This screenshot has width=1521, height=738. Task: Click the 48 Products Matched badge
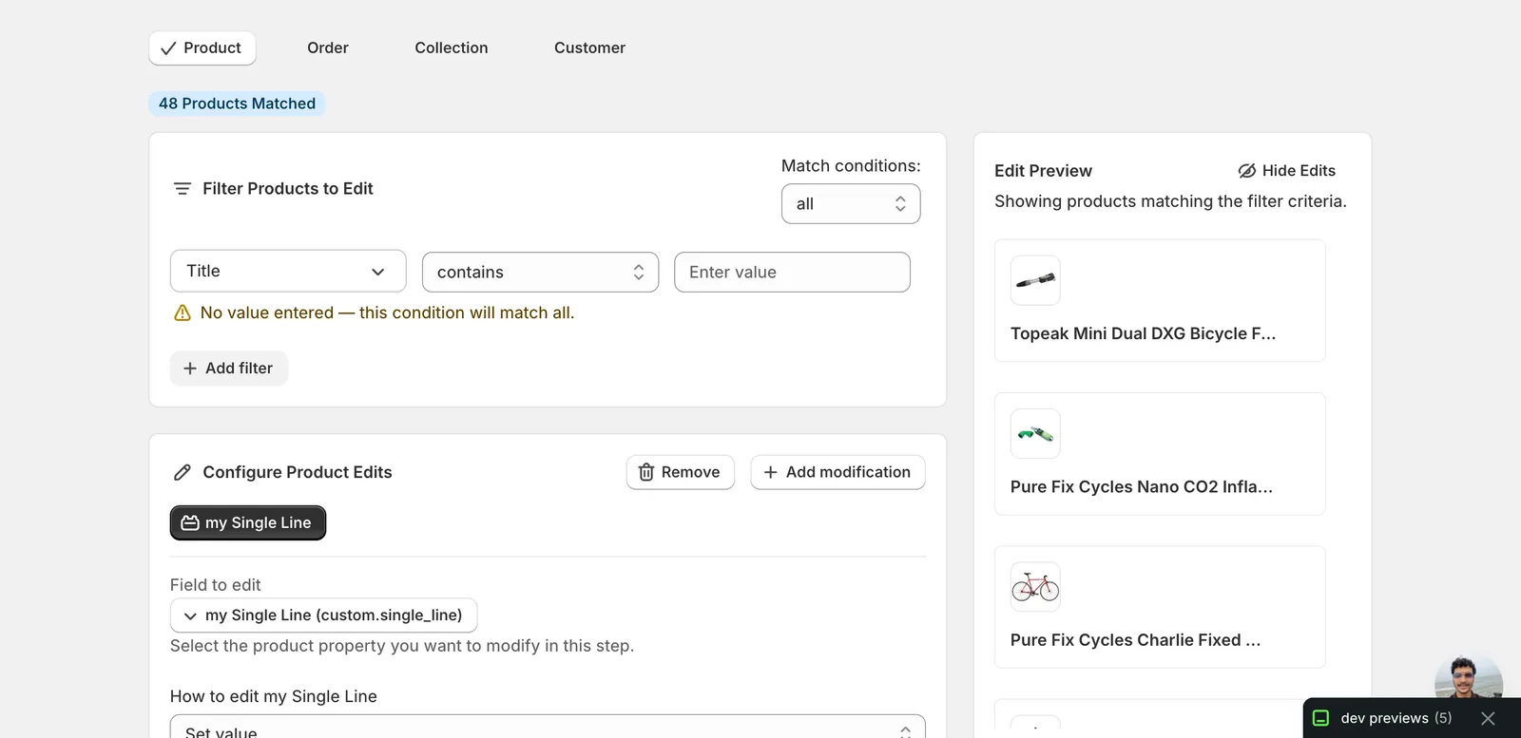237,104
